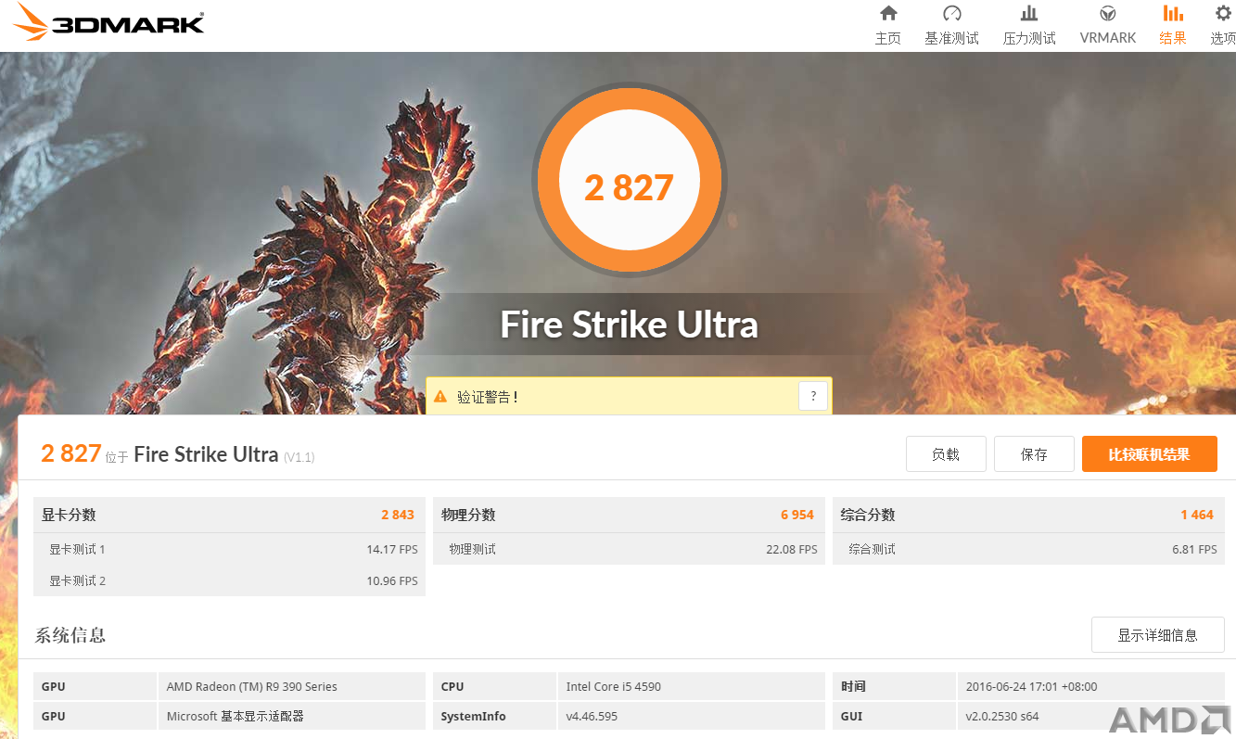Open 选项 settings gear icon
The width and height of the screenshot is (1236, 739).
click(x=1224, y=13)
